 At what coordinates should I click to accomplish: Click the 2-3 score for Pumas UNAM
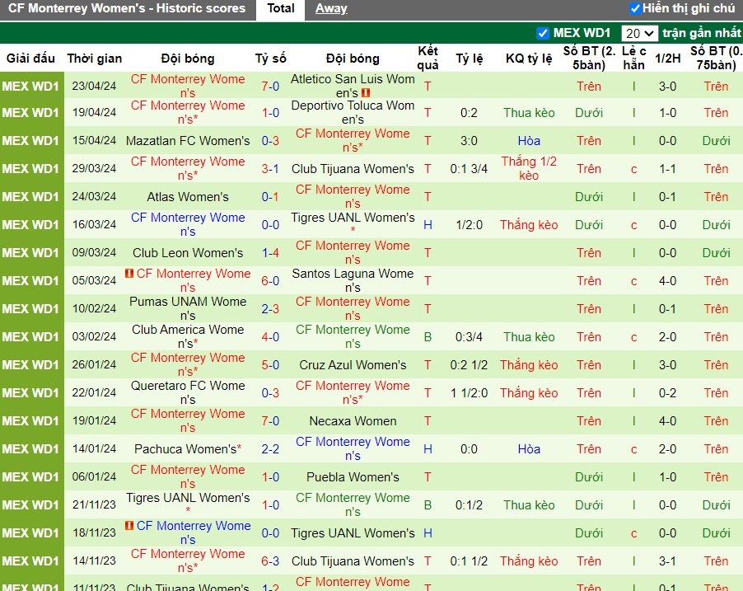(x=270, y=309)
